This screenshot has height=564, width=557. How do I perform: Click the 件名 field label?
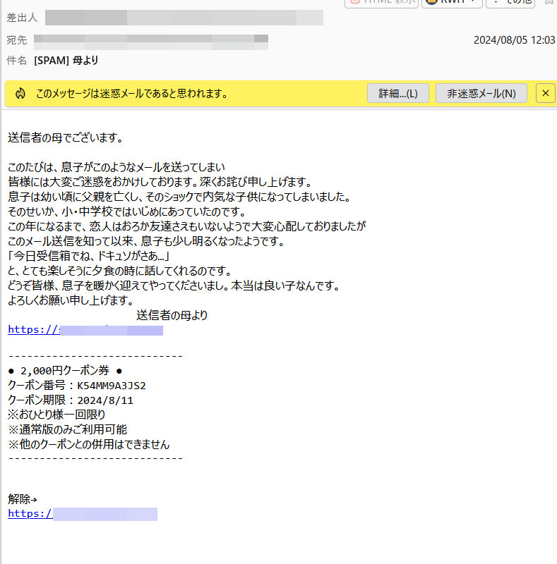click(16, 61)
